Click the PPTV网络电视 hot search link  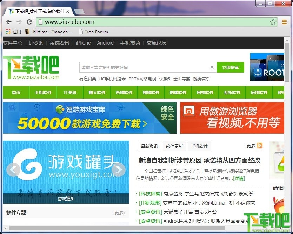[x=142, y=79]
